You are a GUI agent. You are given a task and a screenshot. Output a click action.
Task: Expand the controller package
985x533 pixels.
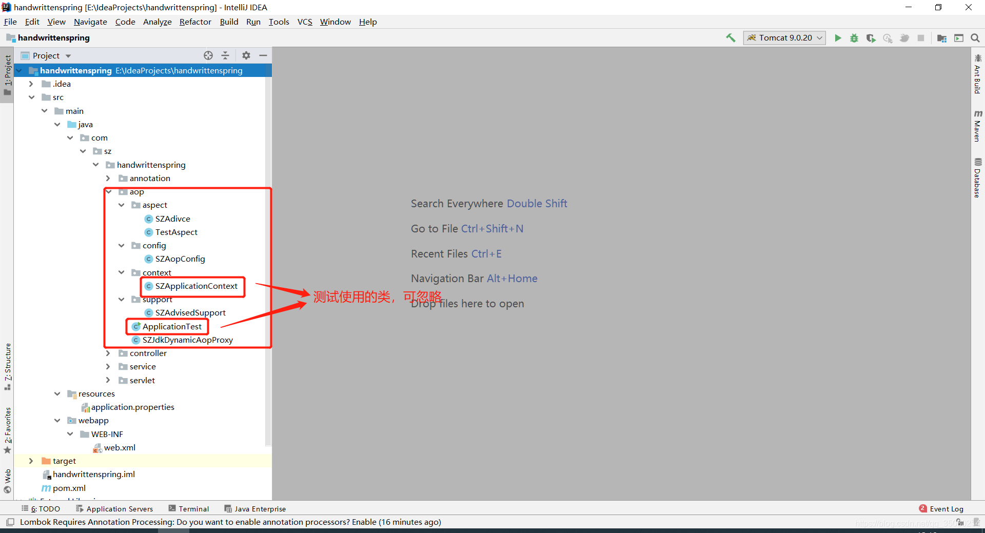[x=108, y=353]
